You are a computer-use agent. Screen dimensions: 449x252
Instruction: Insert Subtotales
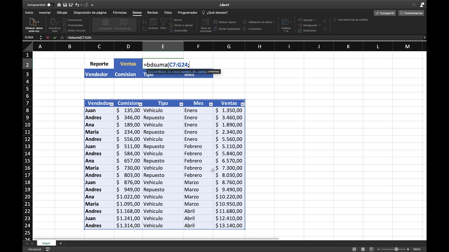[307, 30]
